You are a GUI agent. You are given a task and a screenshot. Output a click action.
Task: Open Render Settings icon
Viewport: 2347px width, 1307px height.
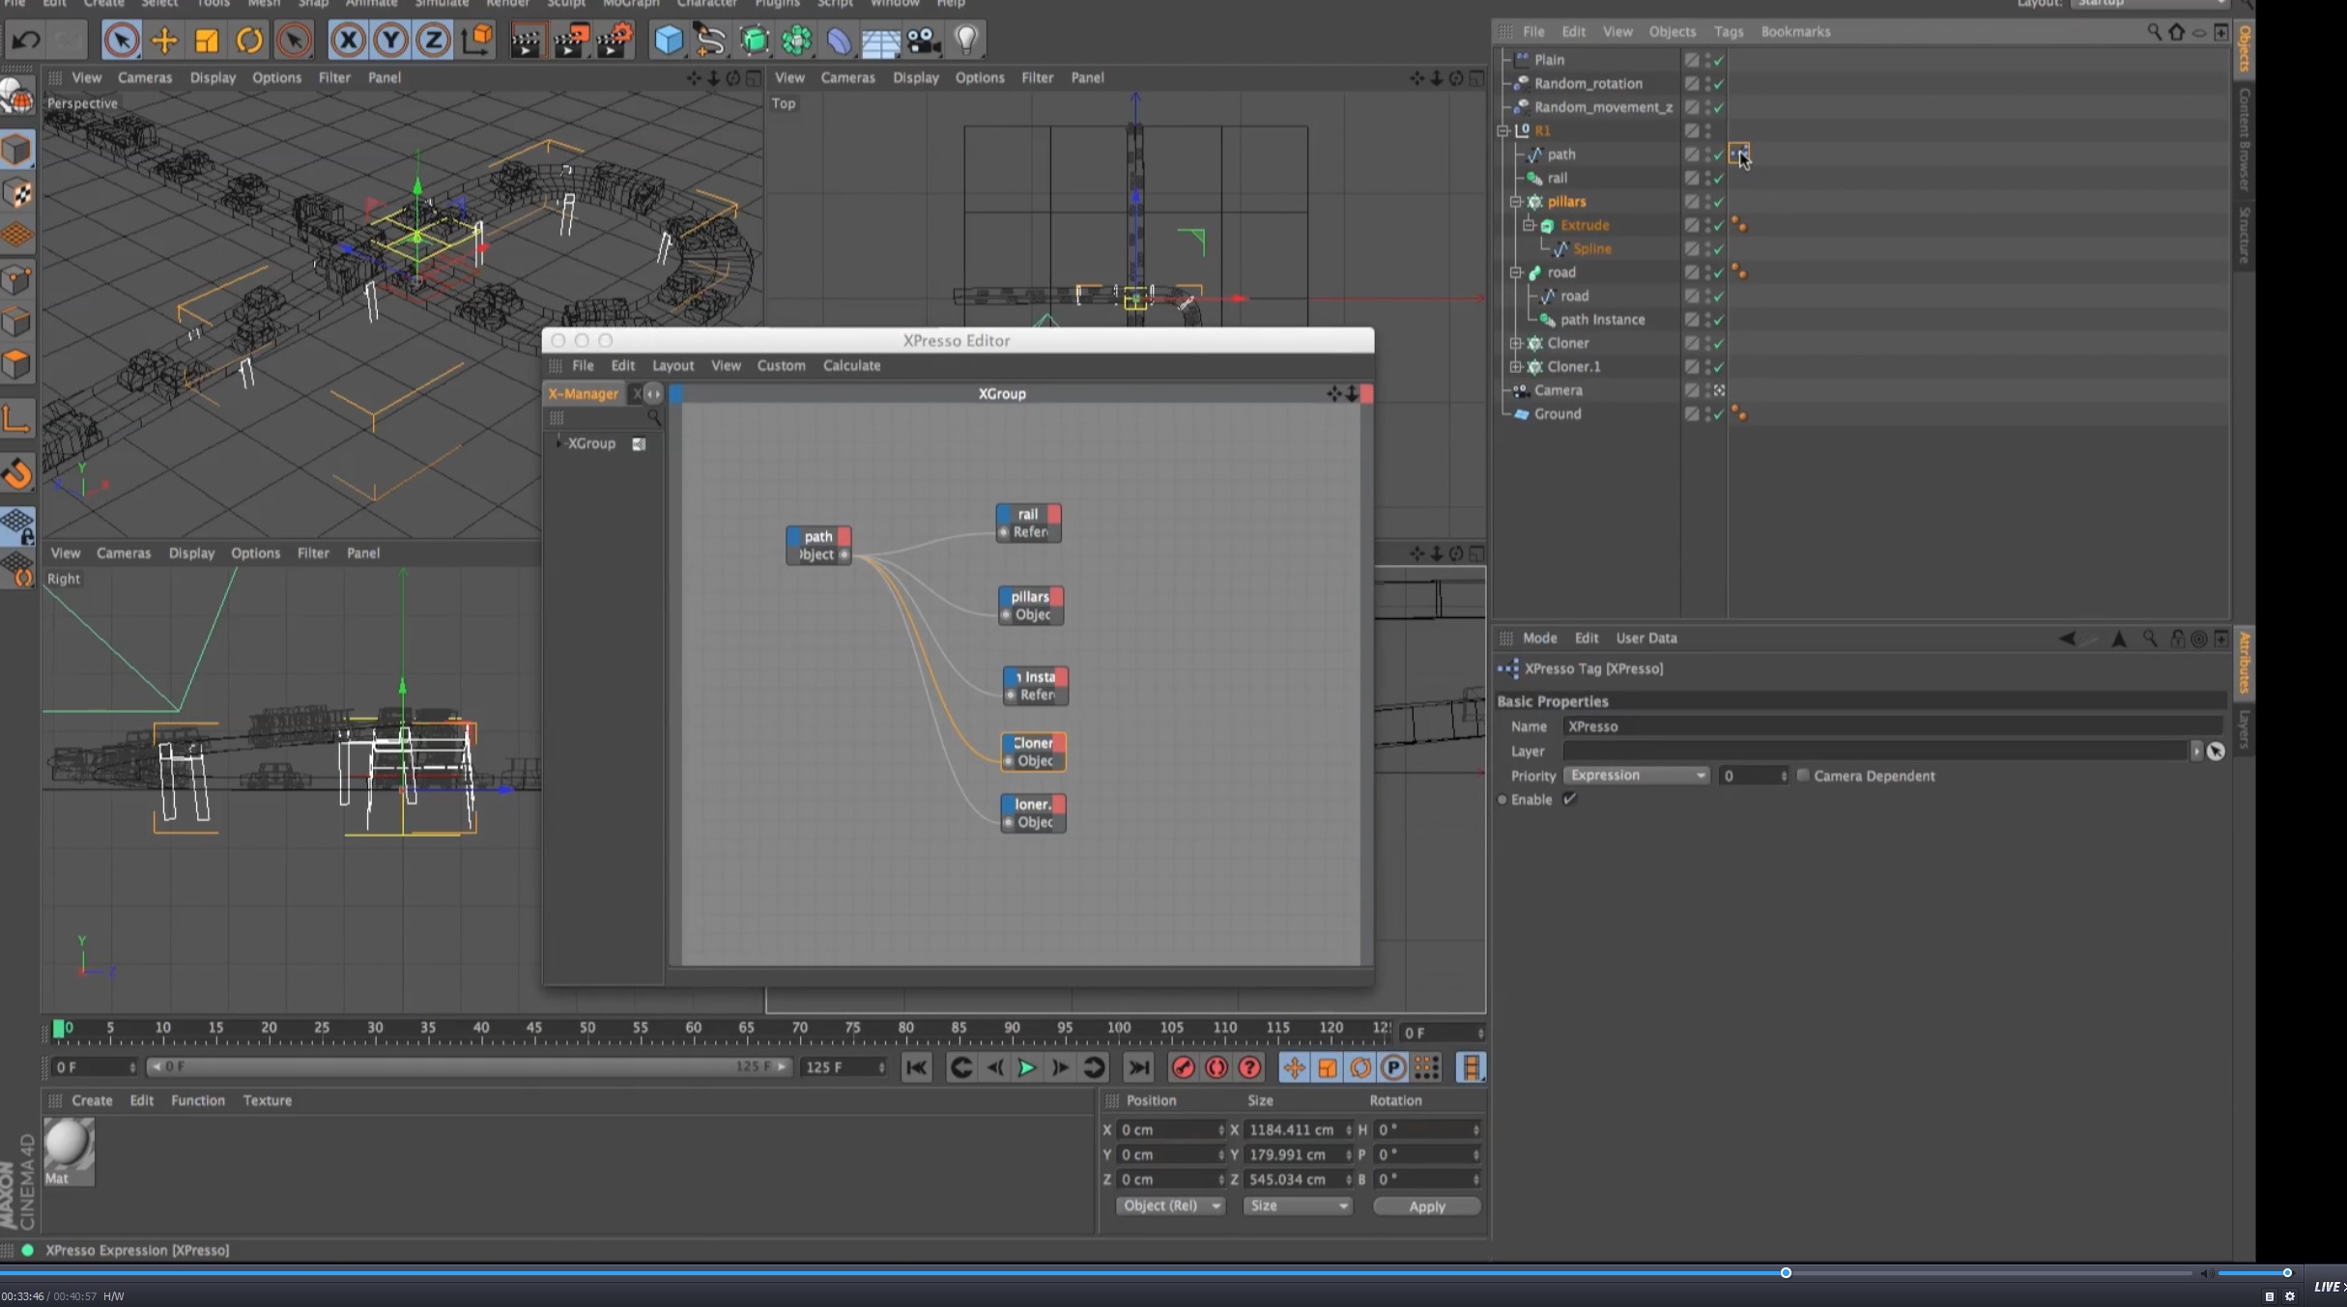[615, 41]
